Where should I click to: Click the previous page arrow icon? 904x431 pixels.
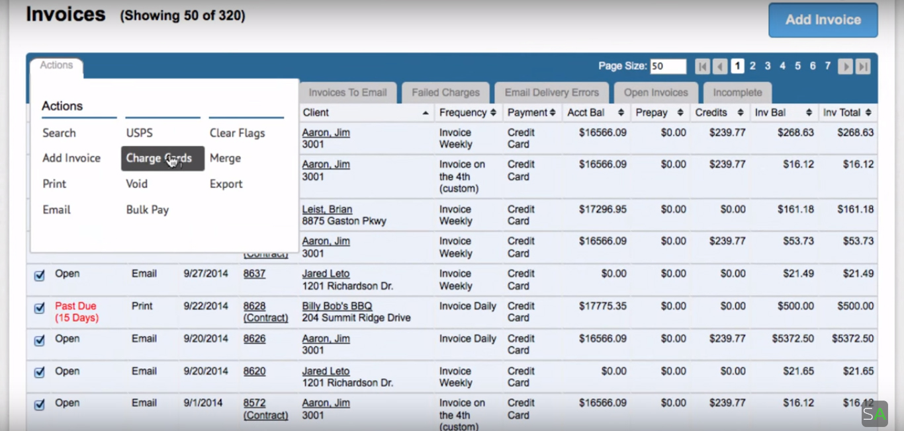coord(720,66)
